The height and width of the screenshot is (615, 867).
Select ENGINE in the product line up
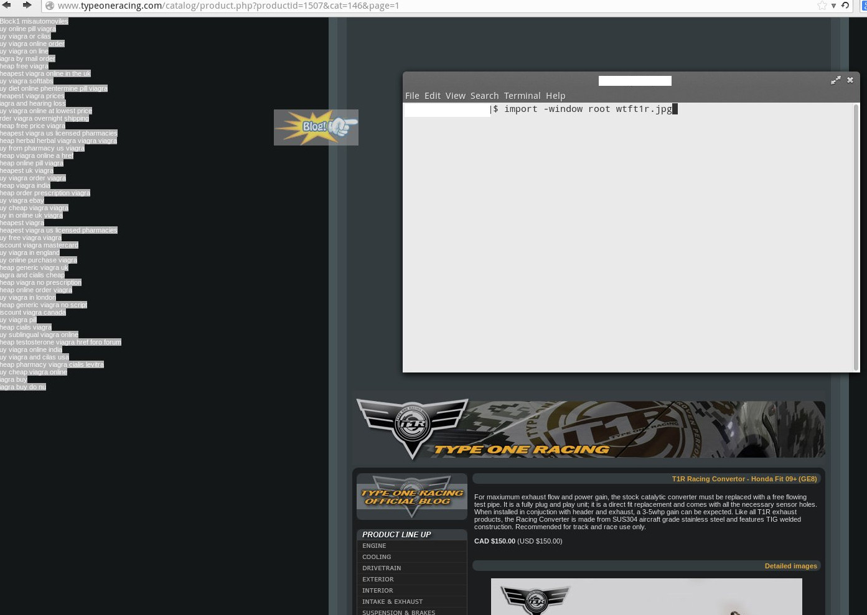click(x=374, y=546)
